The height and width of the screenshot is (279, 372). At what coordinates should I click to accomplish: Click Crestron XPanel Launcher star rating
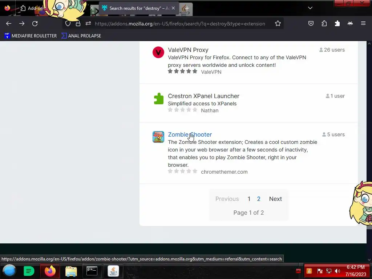[x=182, y=110]
